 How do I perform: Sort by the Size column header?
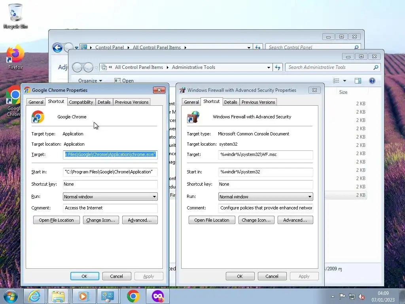point(343,92)
